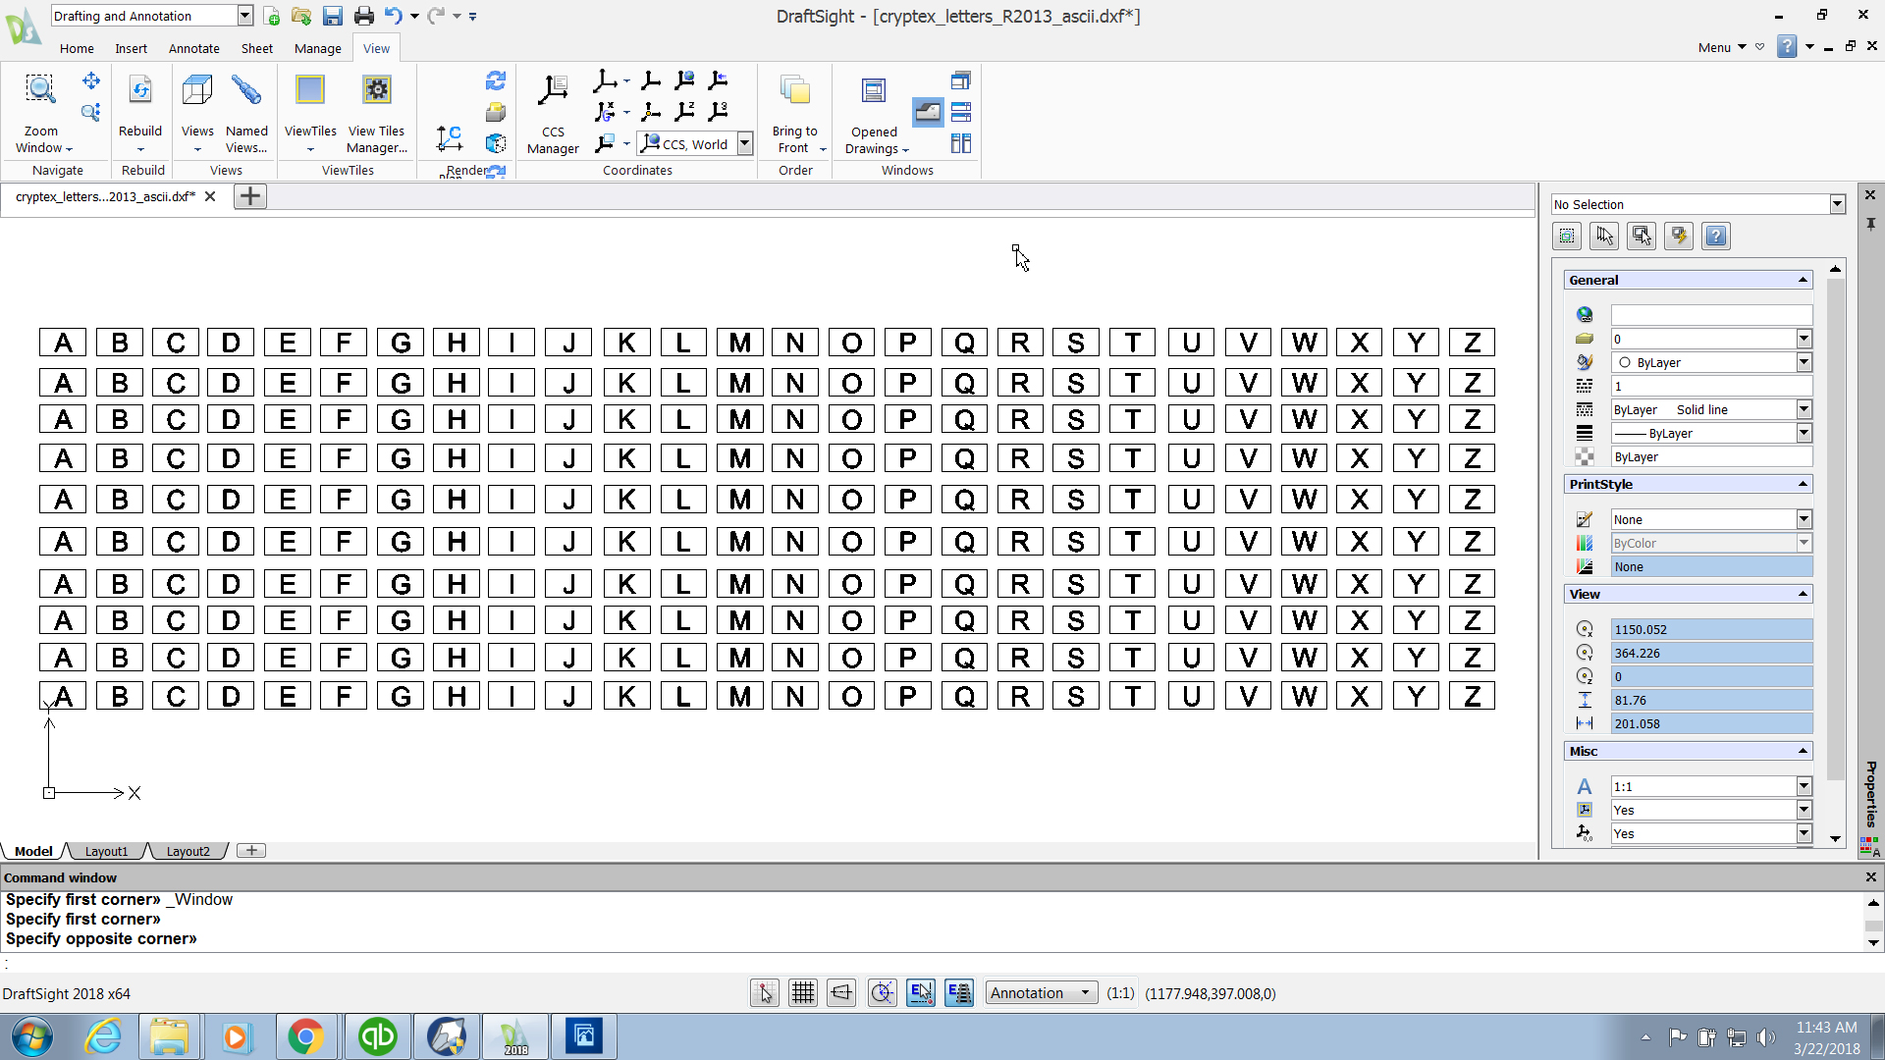The height and width of the screenshot is (1060, 1885).
Task: Click the ViewTiles icon
Action: [x=309, y=91]
